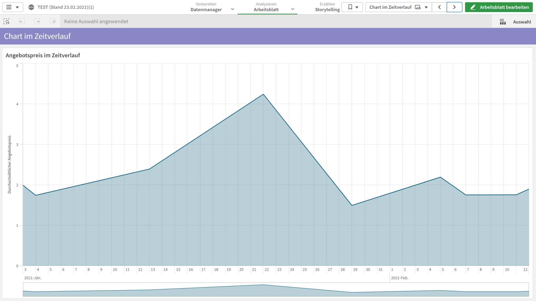Select the peak data point at day 22
The image size is (536, 301).
(263, 94)
